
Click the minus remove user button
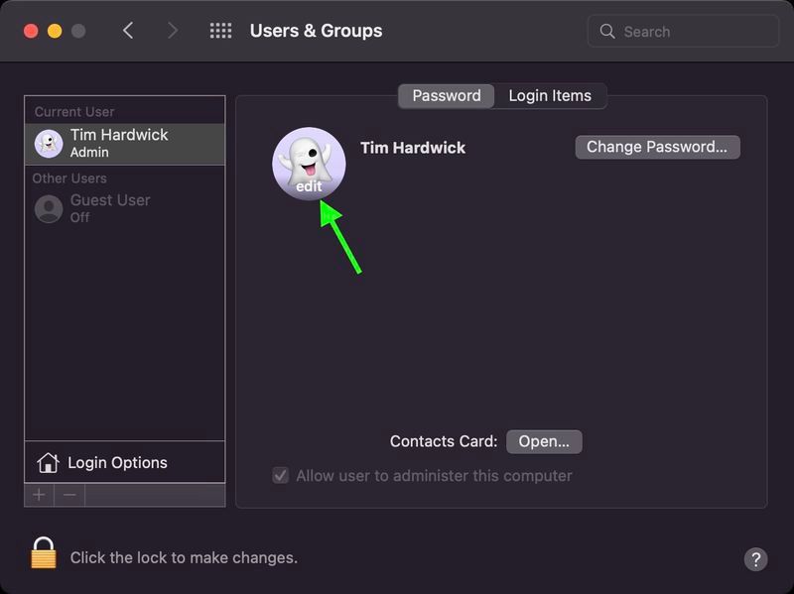tap(69, 495)
